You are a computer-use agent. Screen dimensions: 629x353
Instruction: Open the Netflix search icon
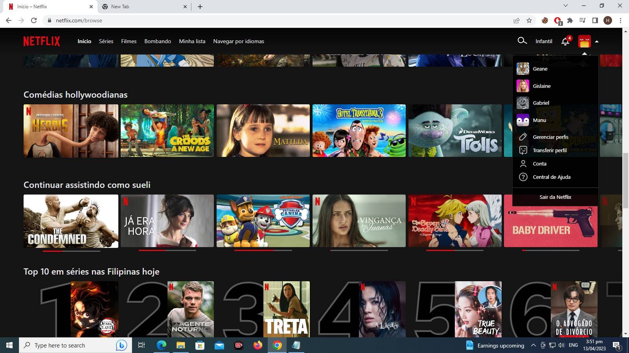pyautogui.click(x=522, y=41)
